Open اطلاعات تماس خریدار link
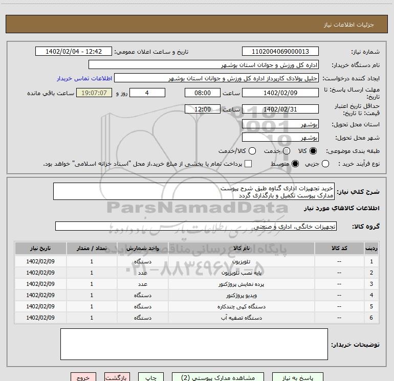The image size is (394, 381). pyautogui.click(x=84, y=78)
